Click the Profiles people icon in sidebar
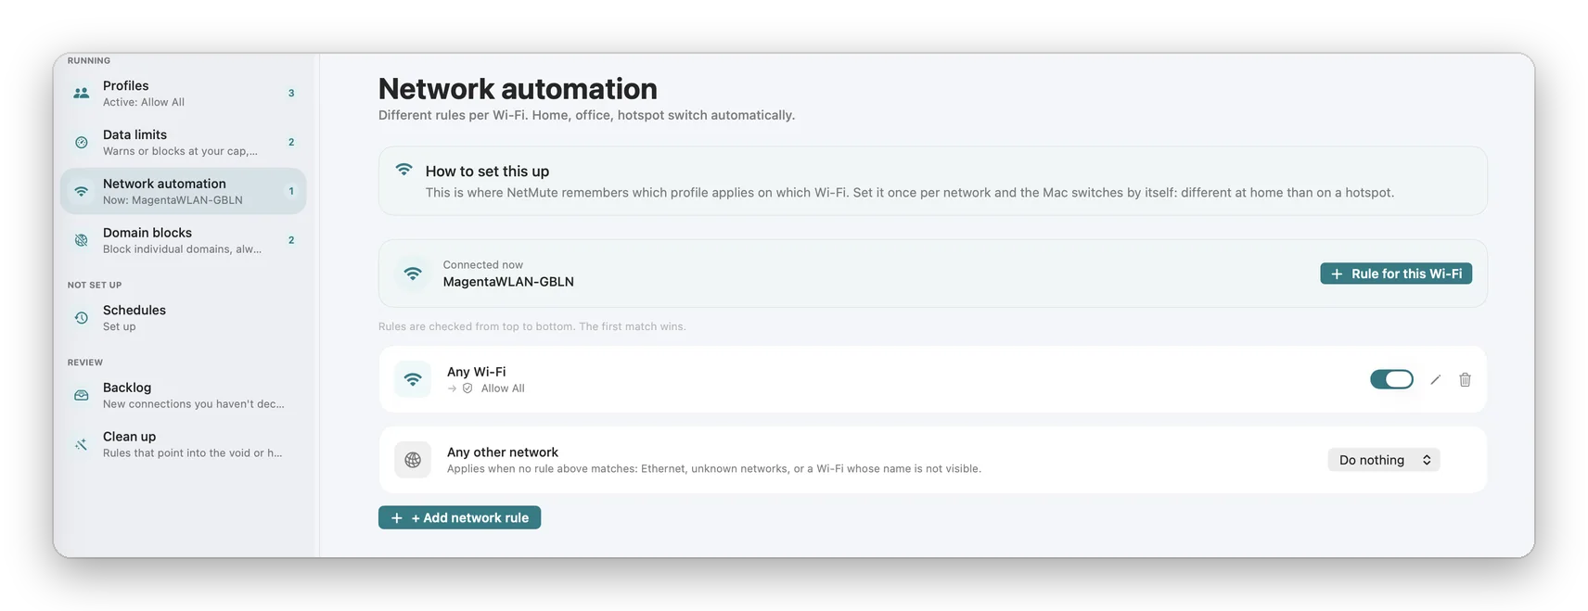 pyautogui.click(x=82, y=93)
